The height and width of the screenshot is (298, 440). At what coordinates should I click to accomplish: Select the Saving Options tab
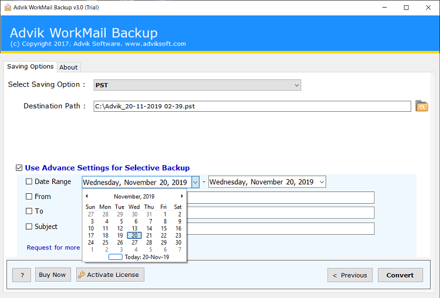(31, 66)
